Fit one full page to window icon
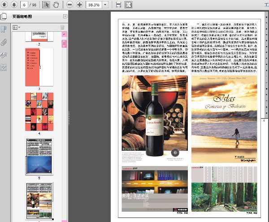The height and width of the screenshot is (222, 269). [129, 5]
